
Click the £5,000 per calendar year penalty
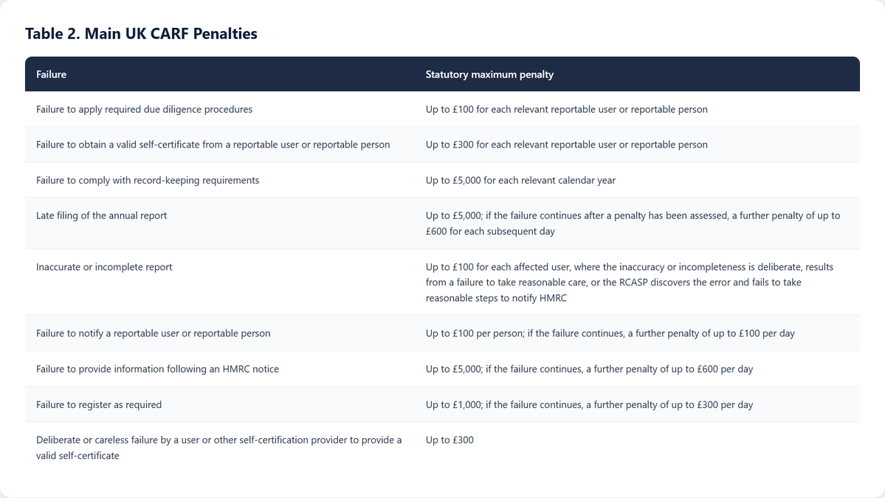coord(520,181)
